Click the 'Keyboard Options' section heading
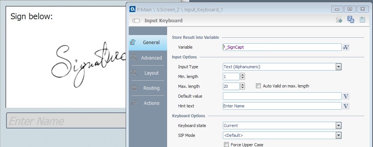This screenshot has width=373, height=147. point(189,116)
